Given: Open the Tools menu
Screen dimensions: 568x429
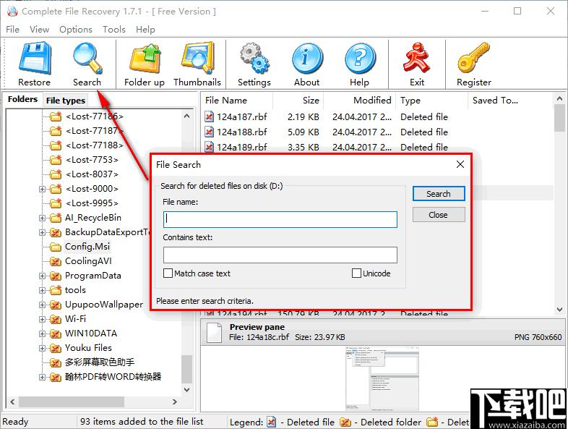Looking at the screenshot, I should click(114, 30).
